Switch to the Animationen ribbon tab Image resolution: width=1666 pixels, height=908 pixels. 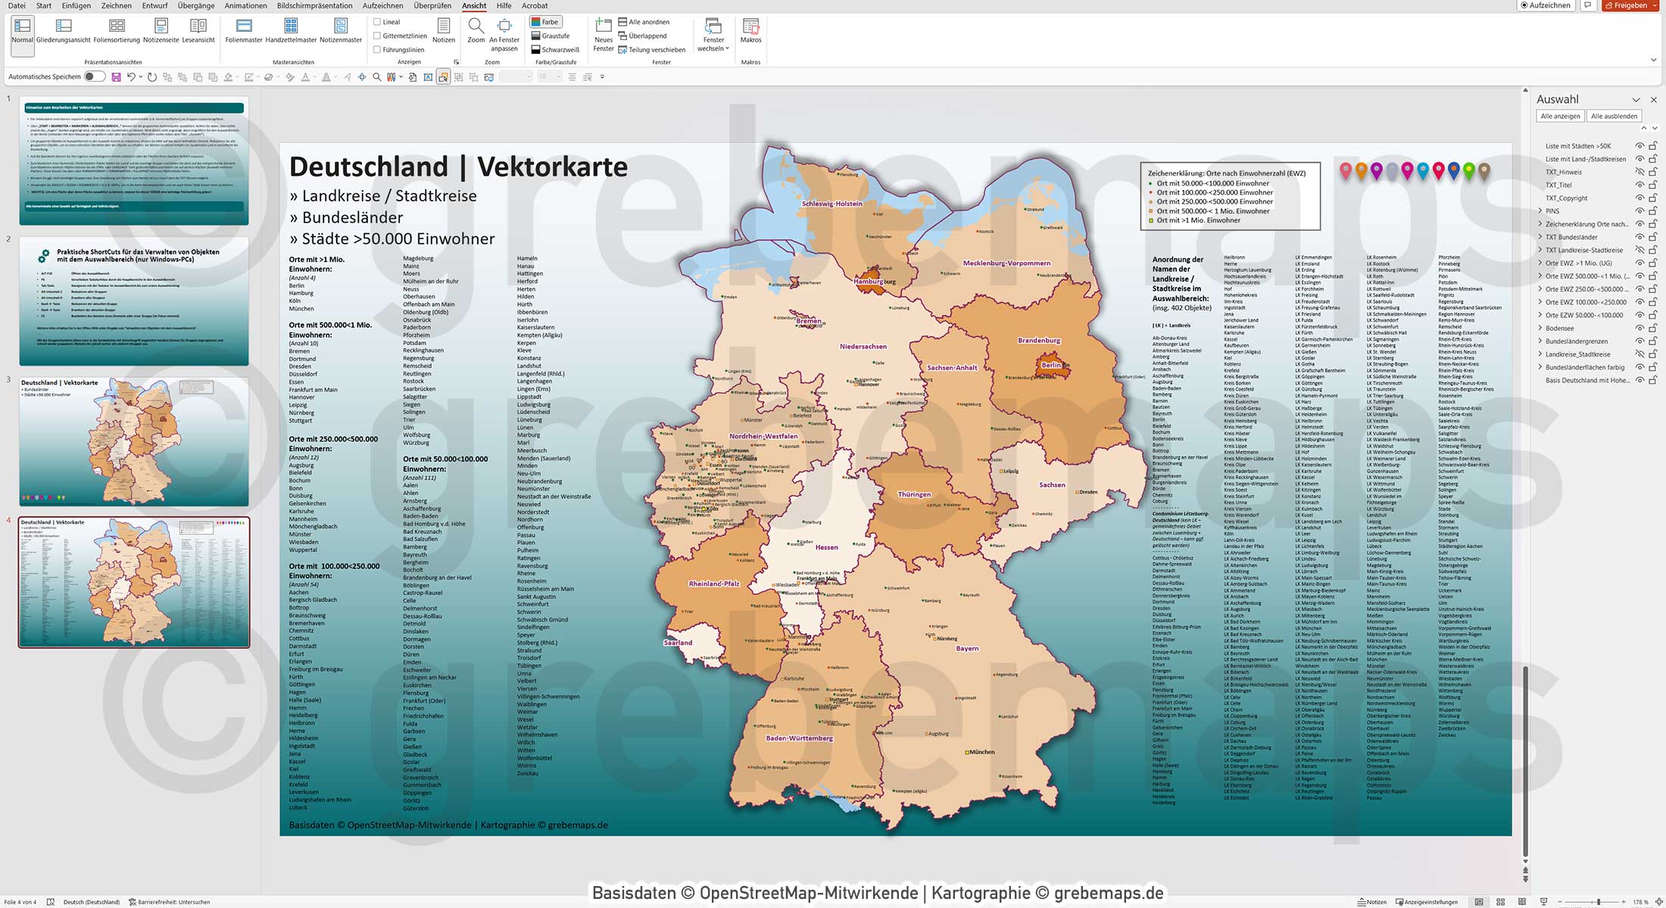245,5
